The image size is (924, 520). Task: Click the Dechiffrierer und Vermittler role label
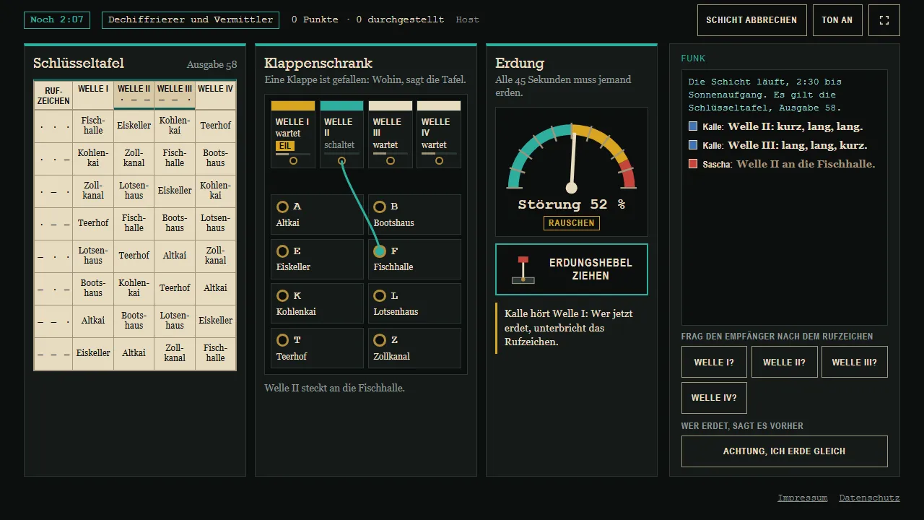[x=191, y=20]
